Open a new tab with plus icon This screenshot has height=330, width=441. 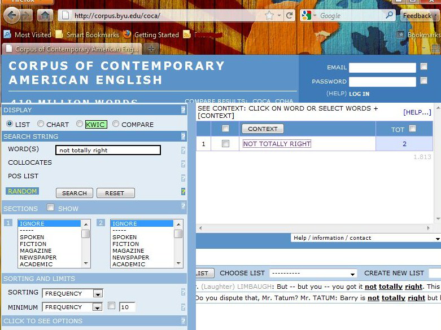[x=151, y=49]
